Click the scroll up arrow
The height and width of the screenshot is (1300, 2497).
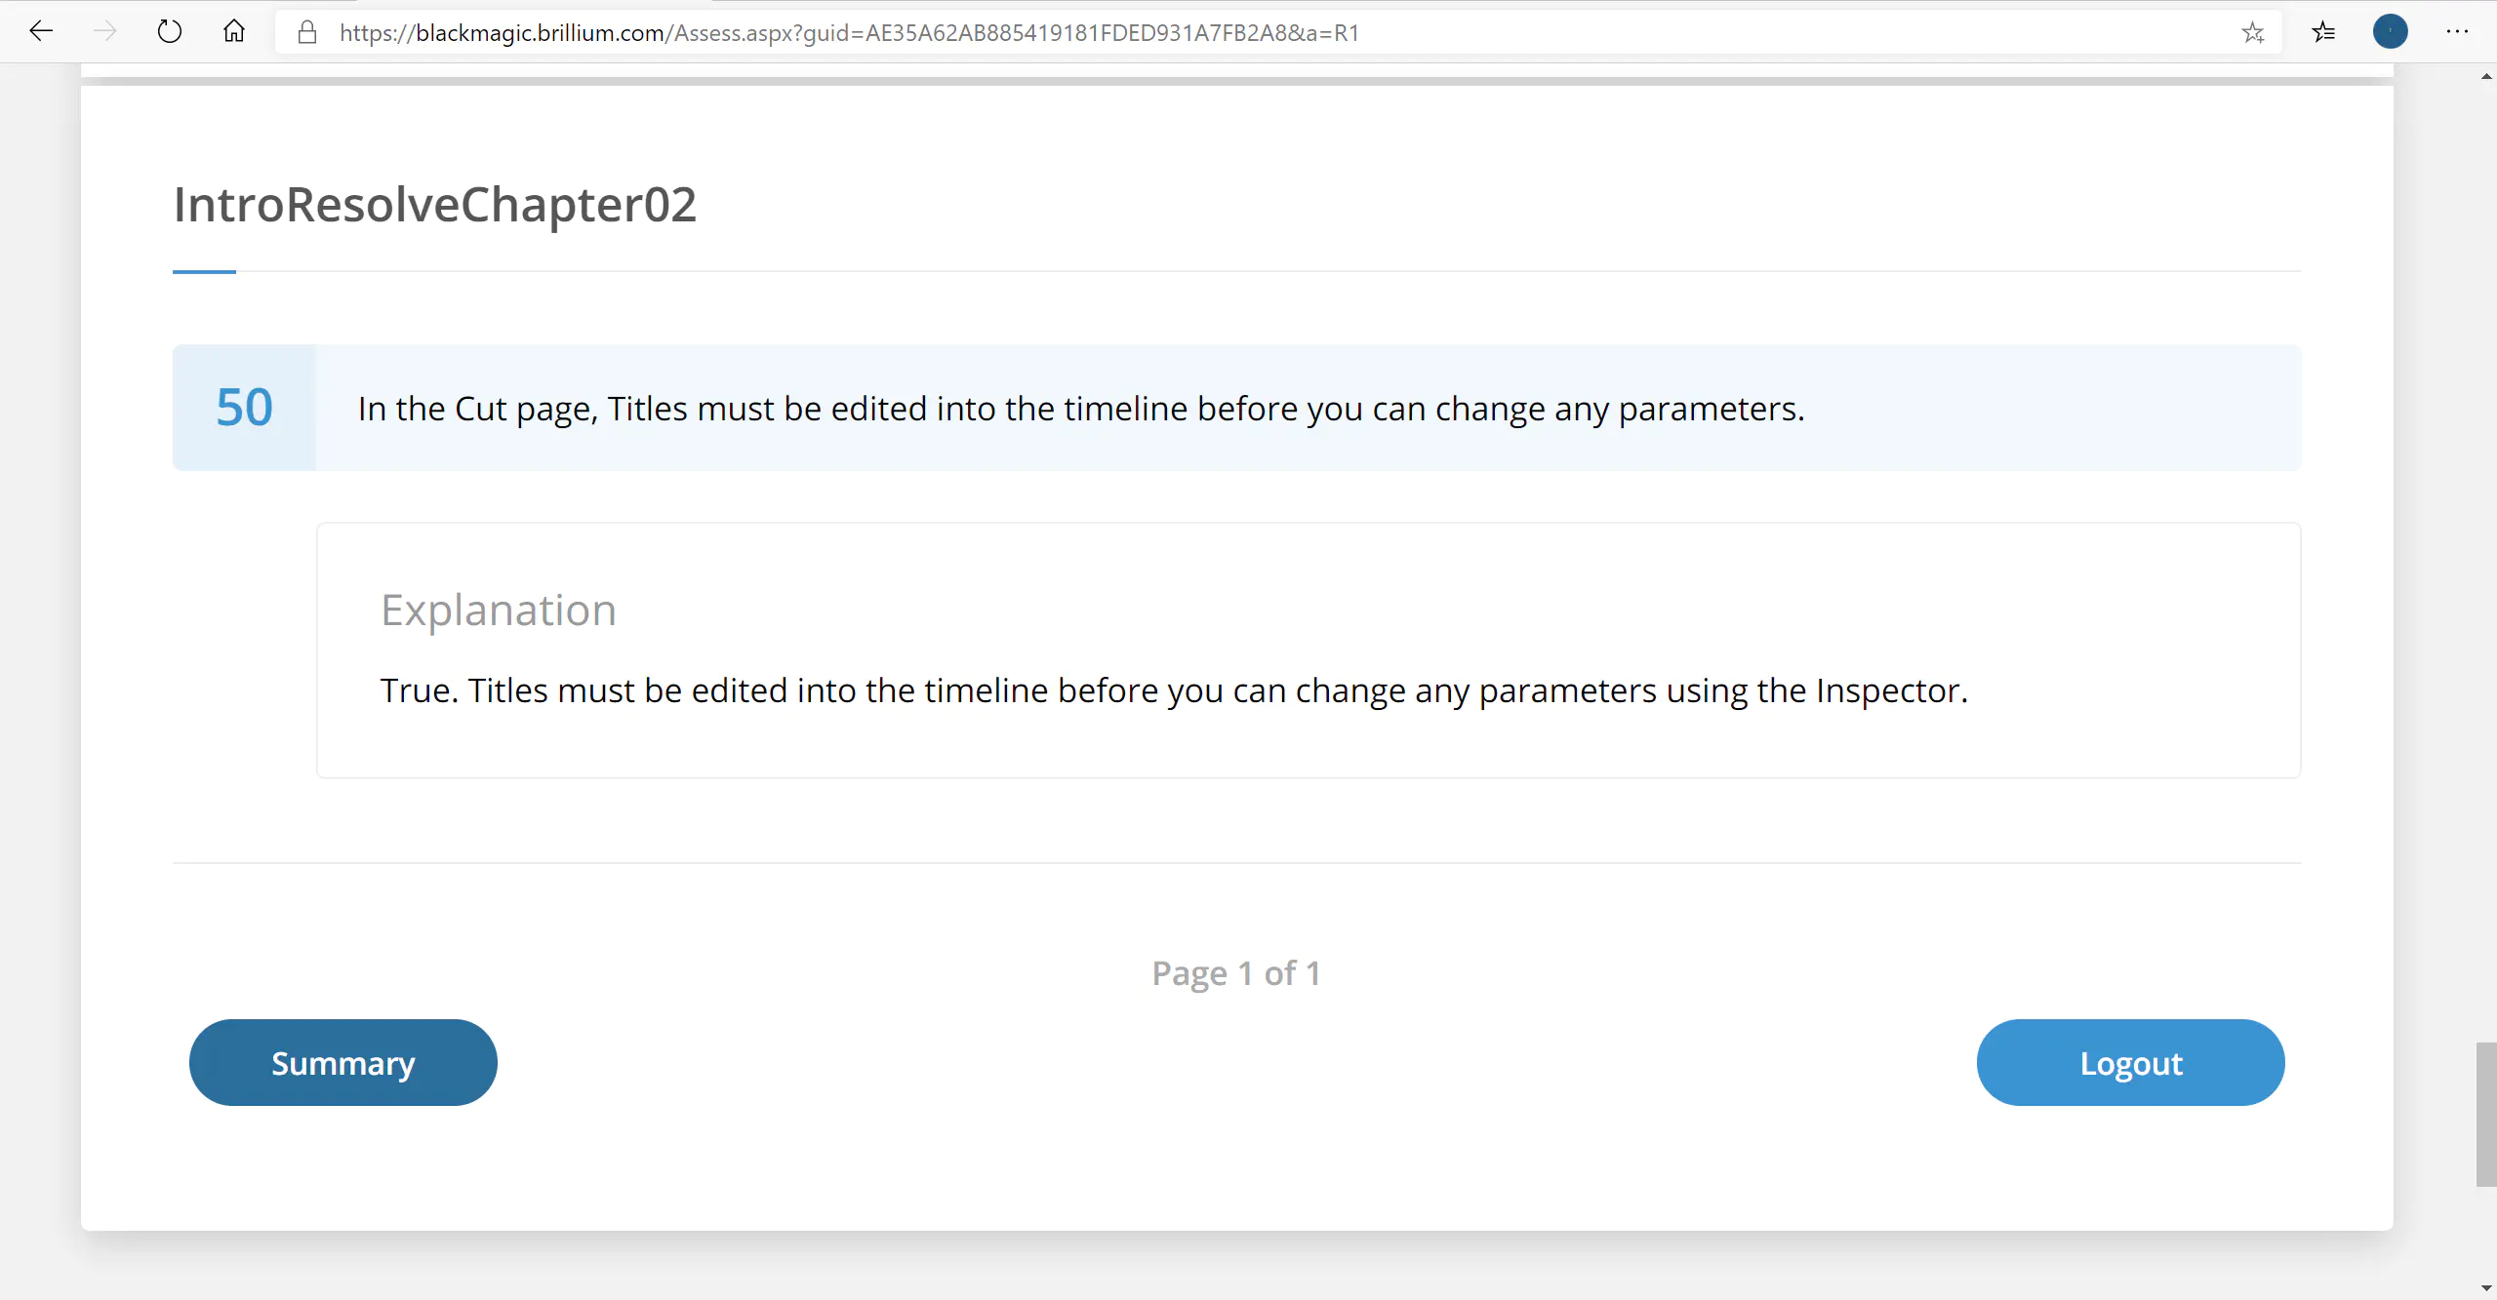tap(2485, 76)
